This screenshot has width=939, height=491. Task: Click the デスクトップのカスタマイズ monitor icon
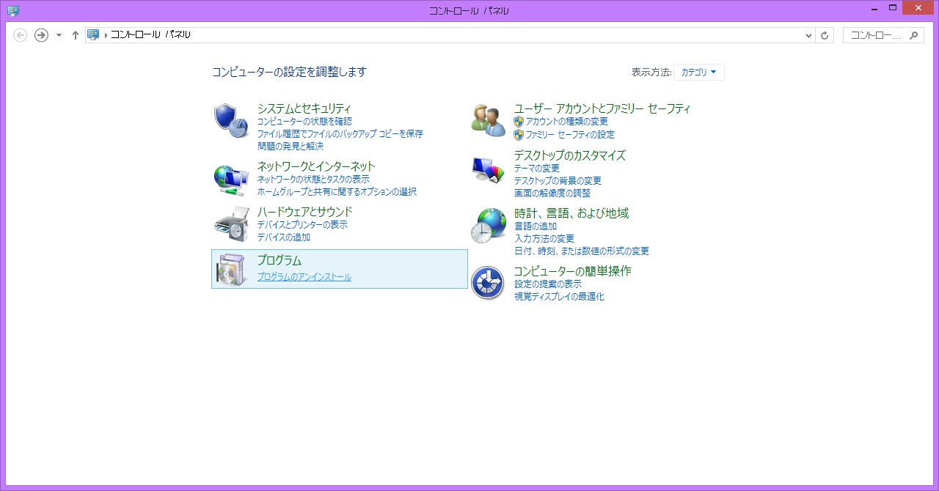click(x=489, y=170)
